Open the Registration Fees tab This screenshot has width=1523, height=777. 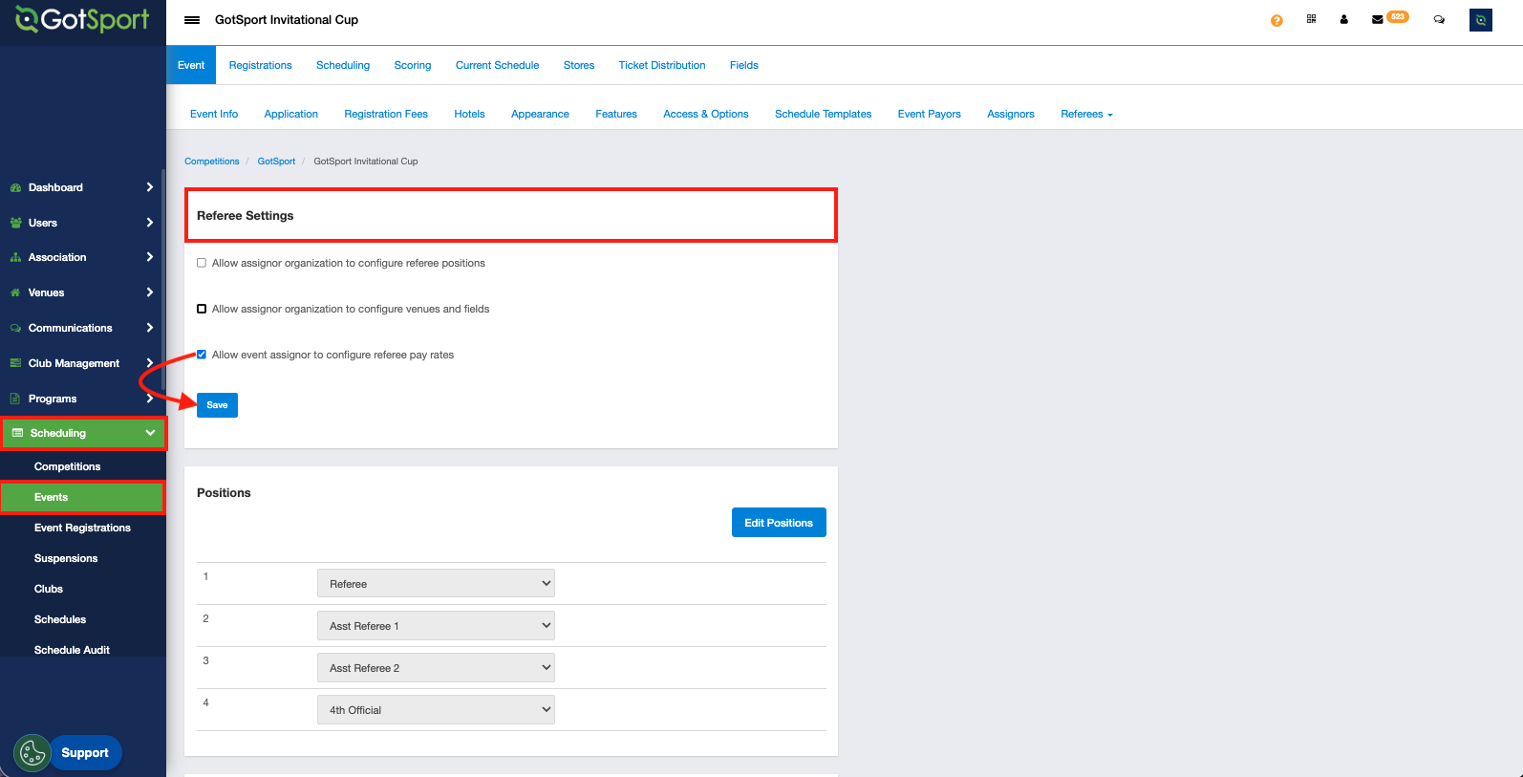pyautogui.click(x=386, y=114)
